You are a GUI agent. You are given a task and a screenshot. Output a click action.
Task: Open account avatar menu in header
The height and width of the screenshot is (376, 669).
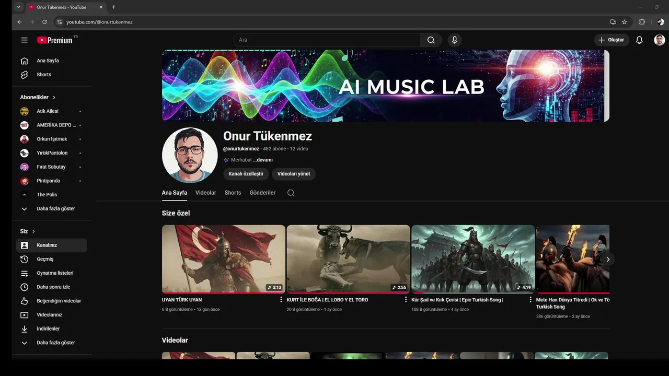click(x=660, y=40)
